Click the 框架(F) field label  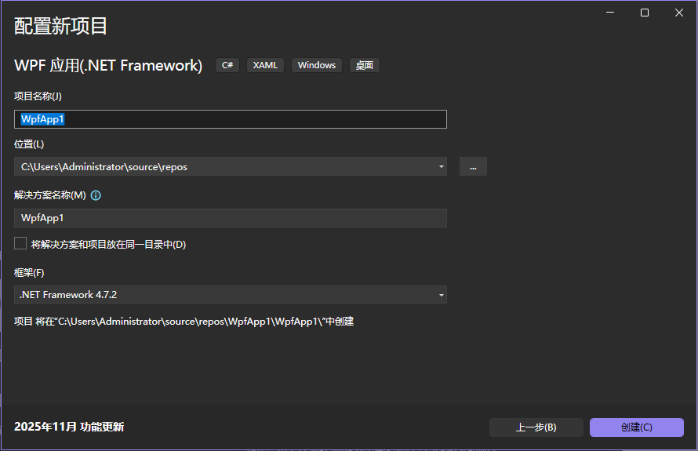(x=29, y=273)
